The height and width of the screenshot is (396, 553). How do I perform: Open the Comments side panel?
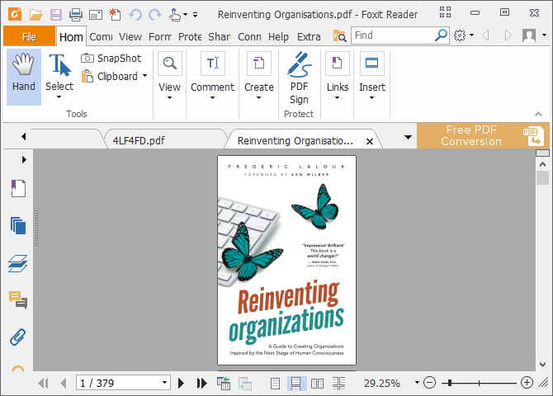click(x=18, y=299)
